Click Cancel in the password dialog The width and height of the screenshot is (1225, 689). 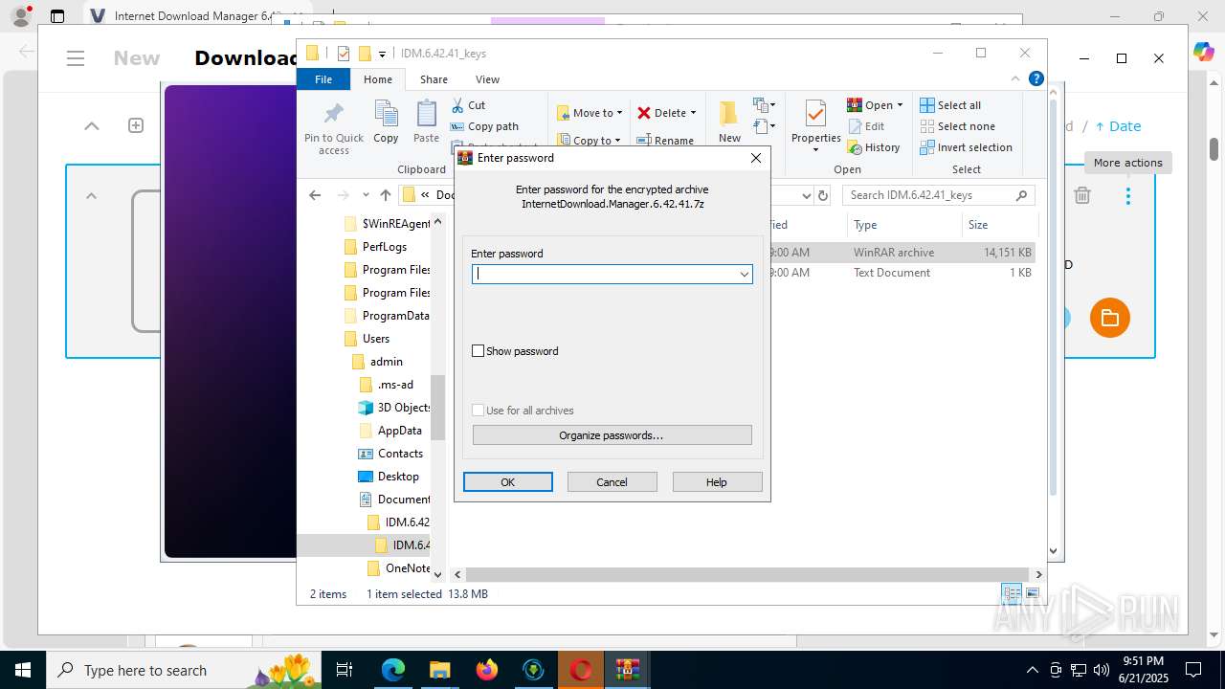coord(612,482)
